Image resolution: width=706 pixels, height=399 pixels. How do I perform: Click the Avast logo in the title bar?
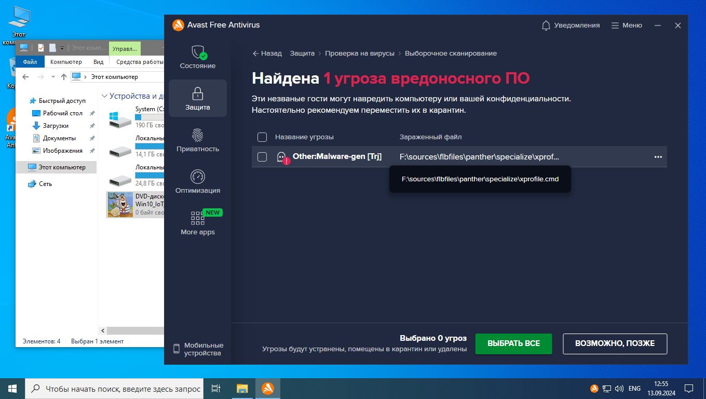[x=178, y=25]
